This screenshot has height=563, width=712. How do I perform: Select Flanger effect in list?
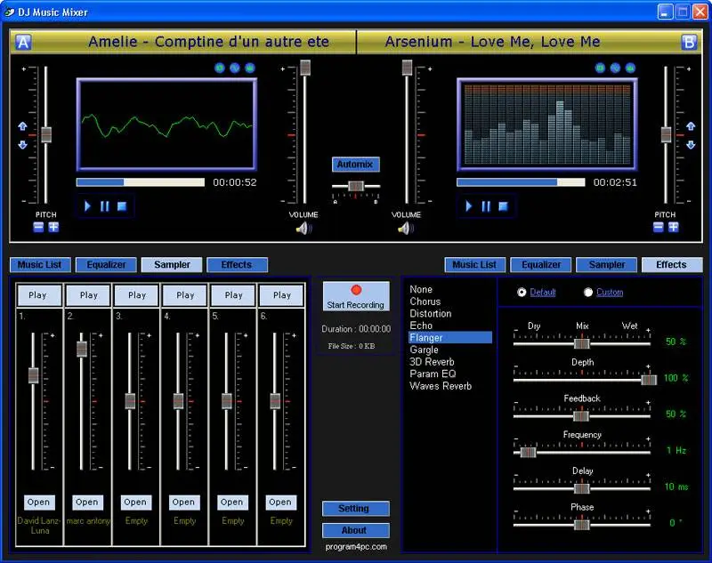pos(449,337)
